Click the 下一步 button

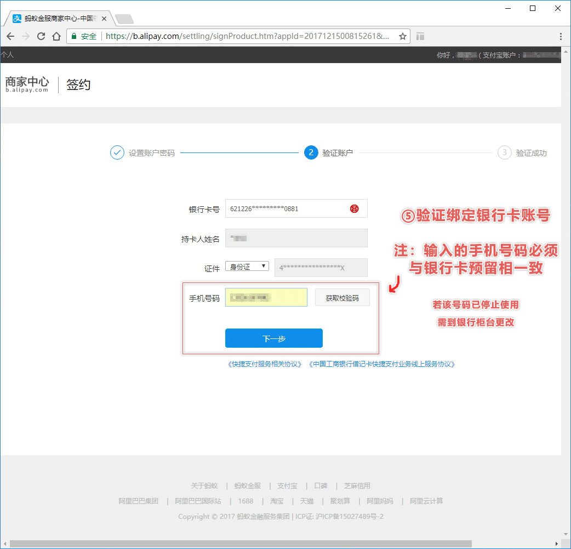coord(274,338)
